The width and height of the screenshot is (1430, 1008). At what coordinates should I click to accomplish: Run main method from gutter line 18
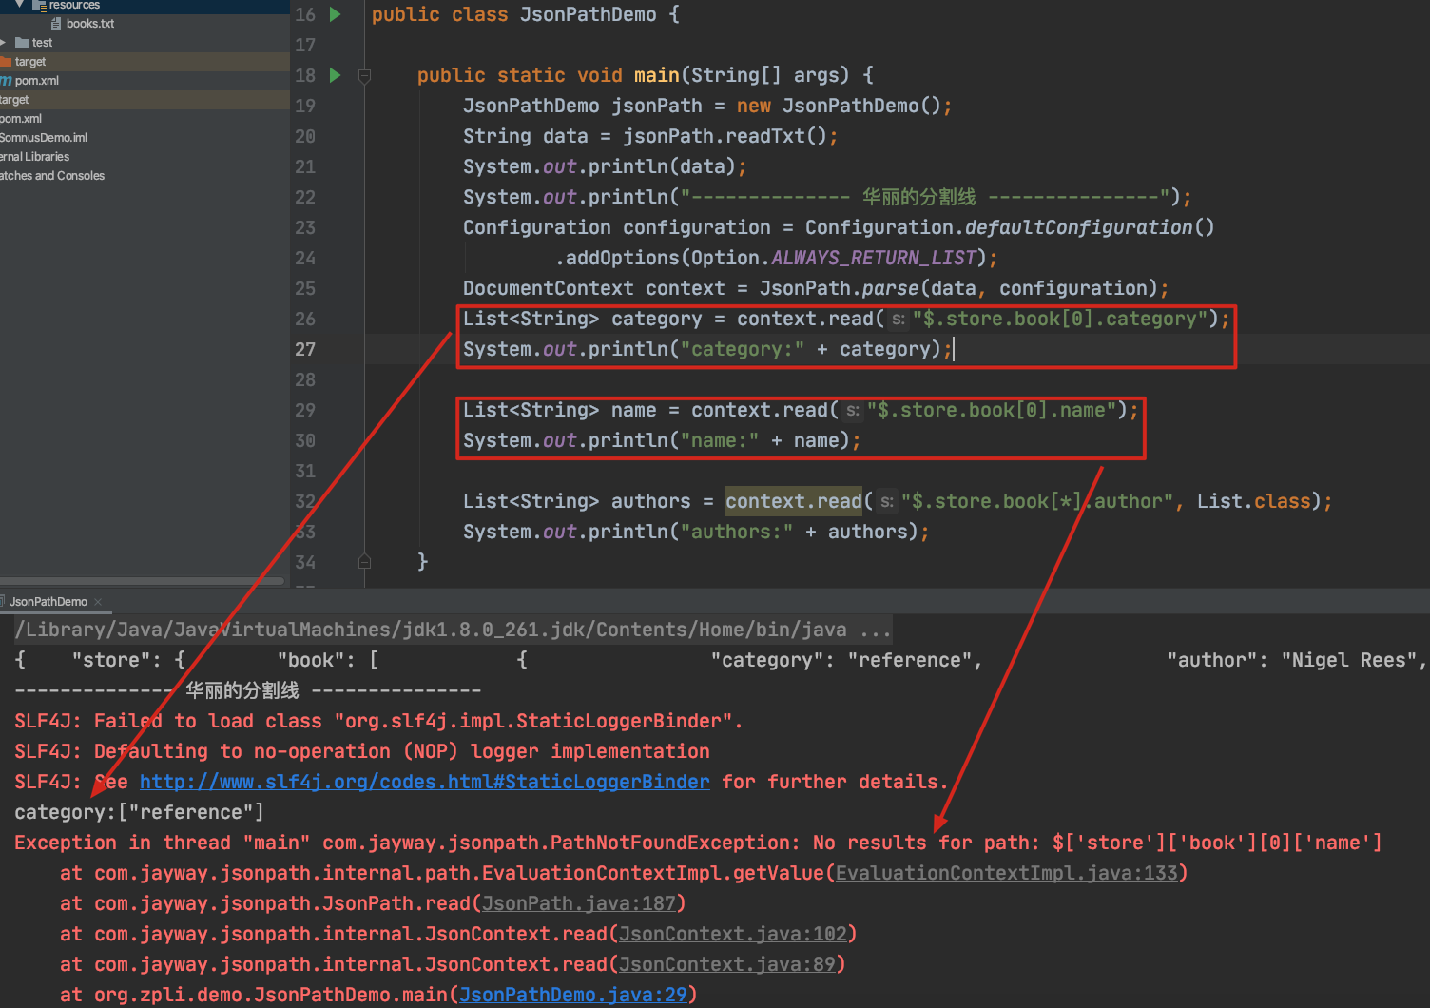coord(335,75)
